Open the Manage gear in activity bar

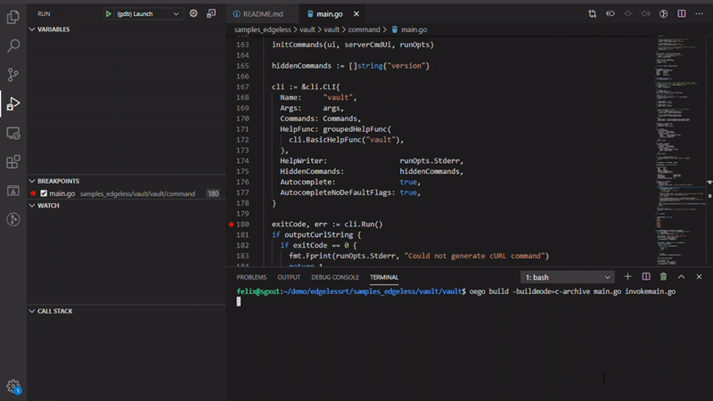pos(13,387)
